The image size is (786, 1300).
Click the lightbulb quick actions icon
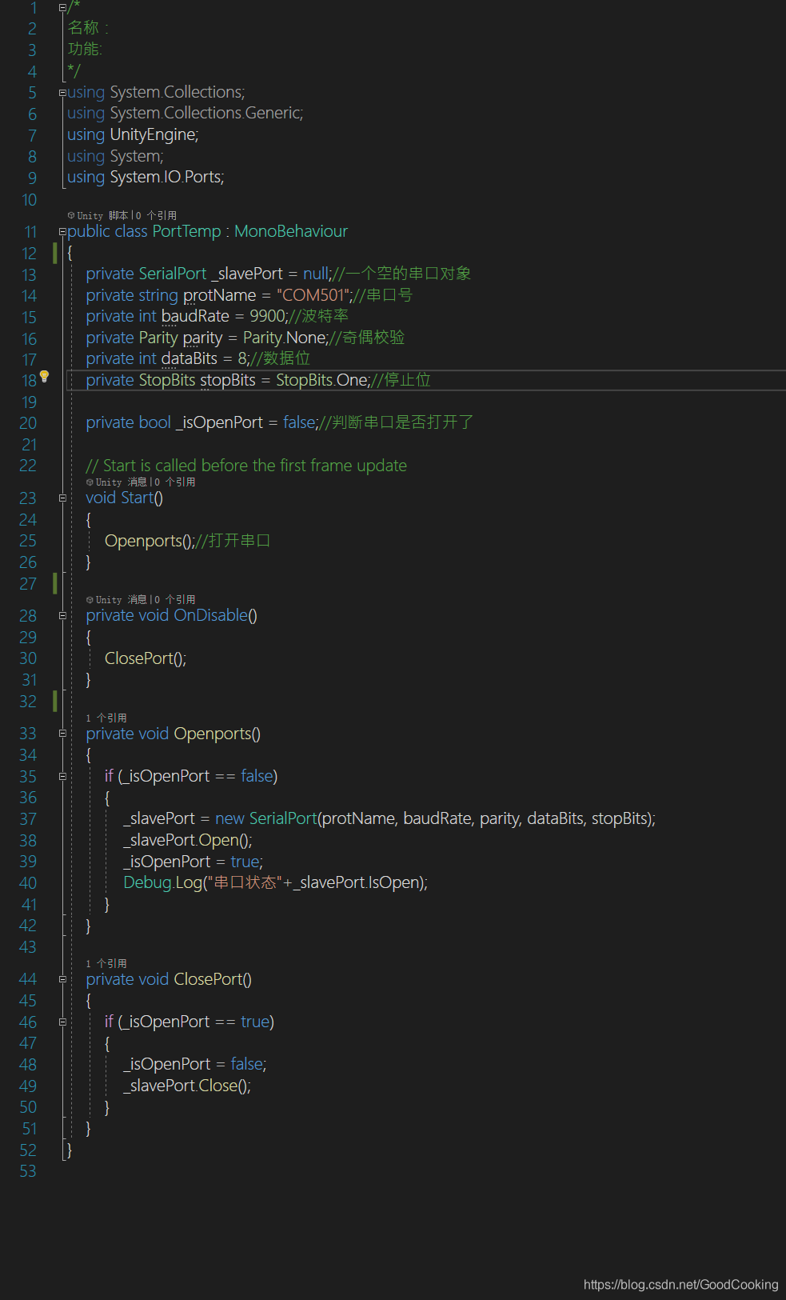[45, 376]
